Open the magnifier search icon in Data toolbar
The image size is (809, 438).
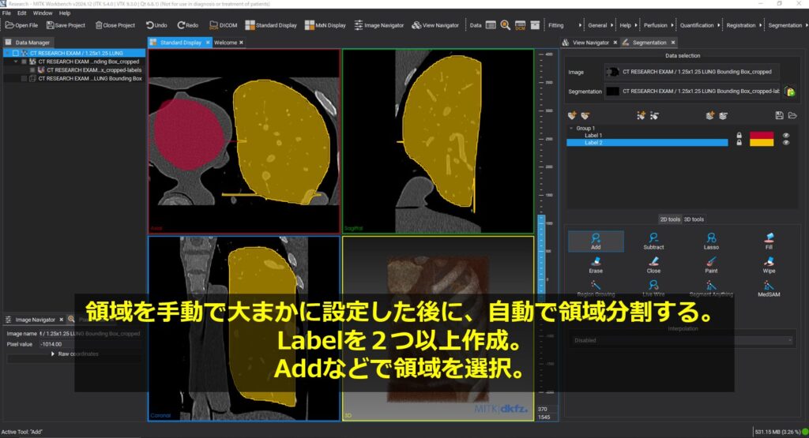tap(505, 24)
